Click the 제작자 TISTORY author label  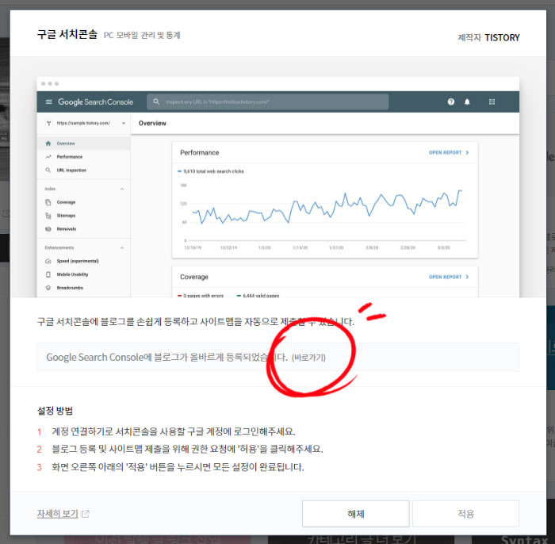point(488,37)
